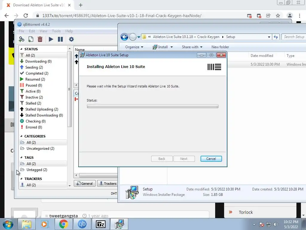The width and height of the screenshot is (306, 230).
Task: Filter by Inactive (2) status
Action: point(34,97)
